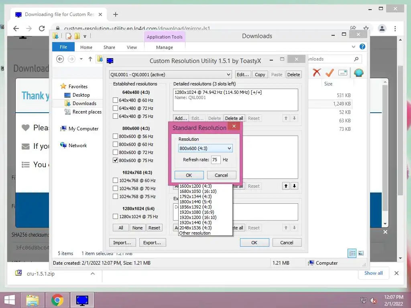Move standard resolution down with arrow

(x=294, y=186)
